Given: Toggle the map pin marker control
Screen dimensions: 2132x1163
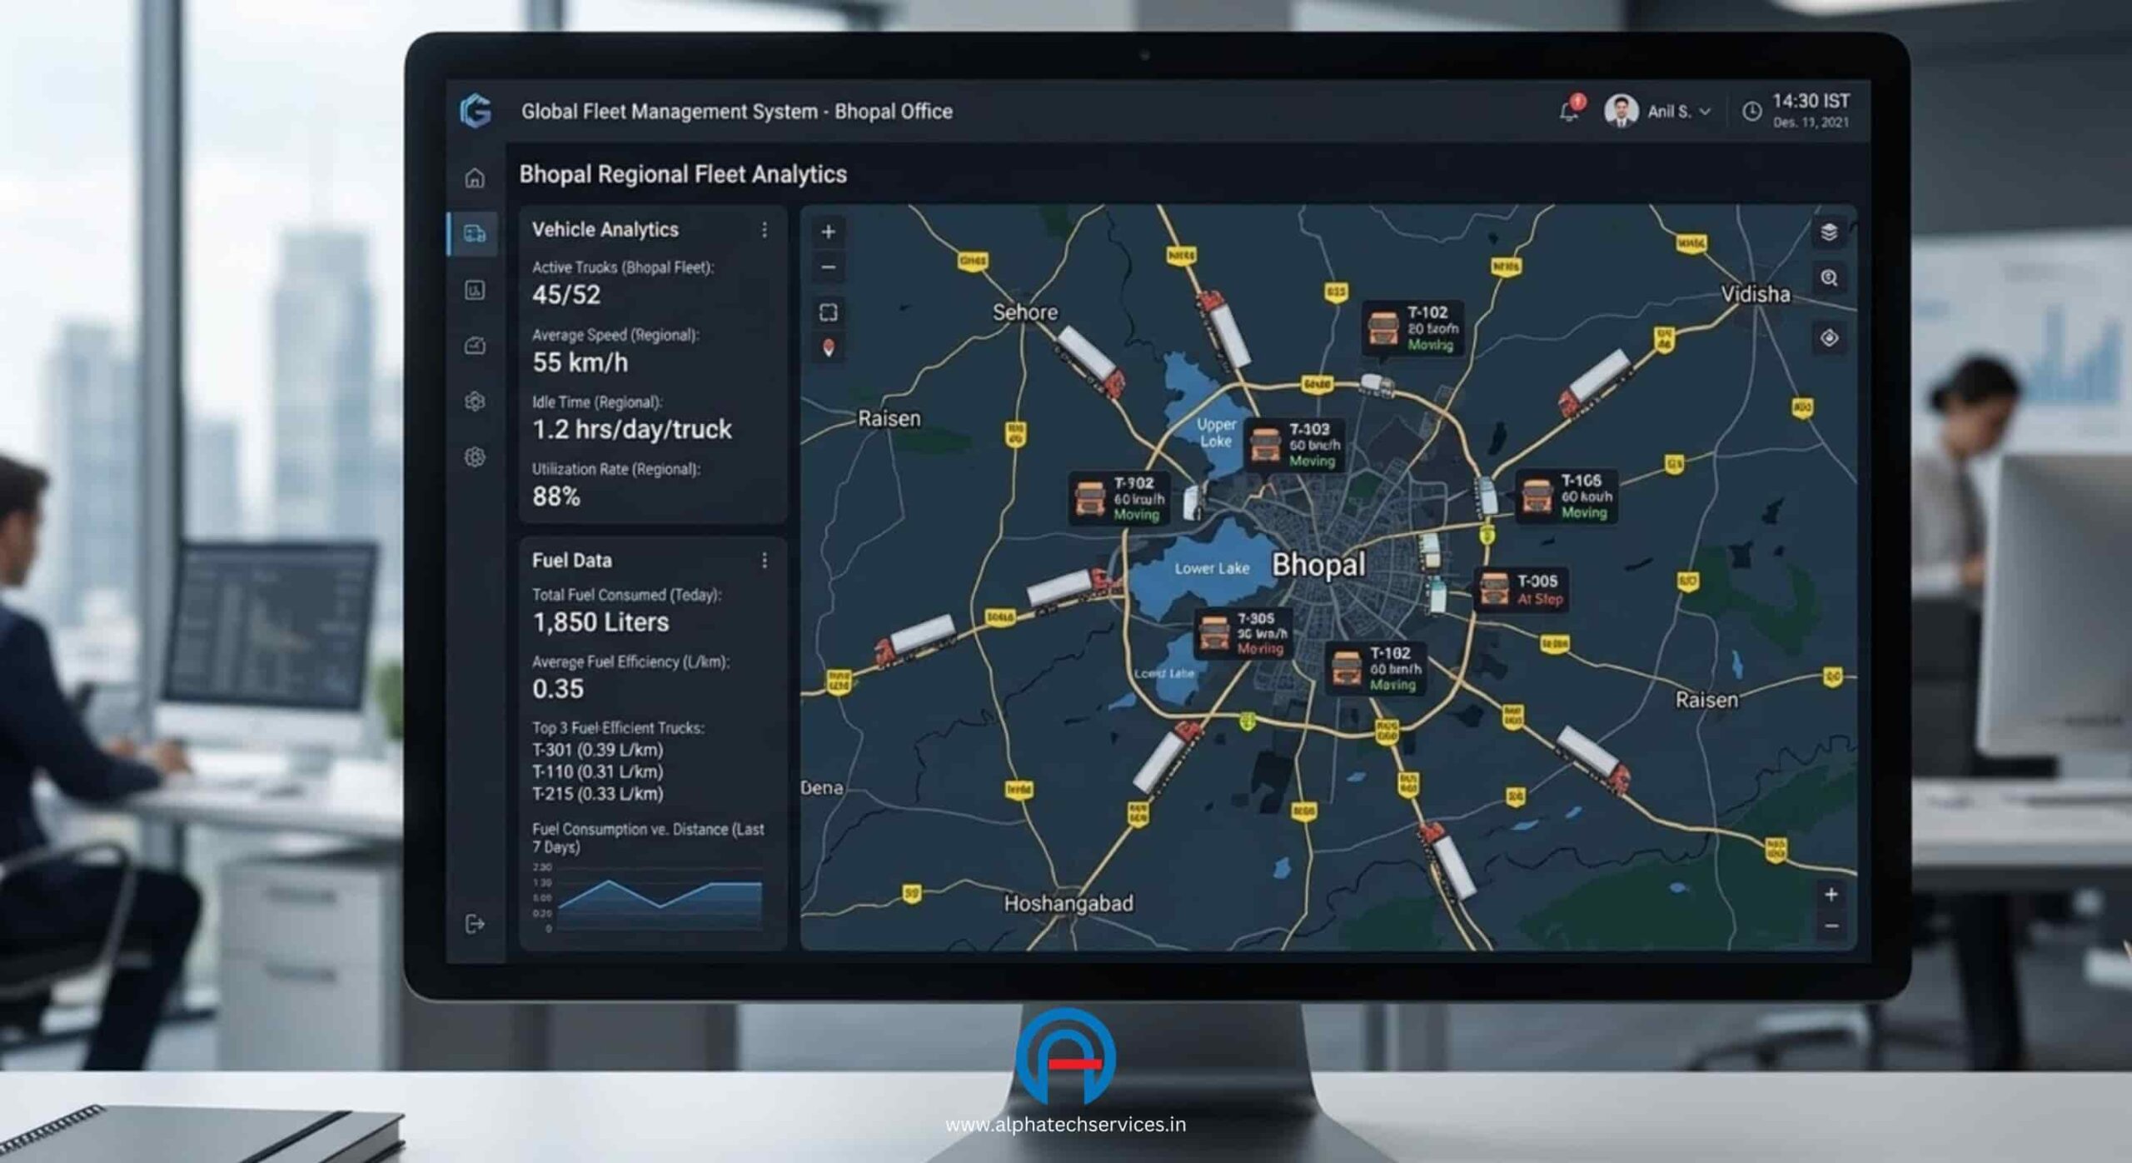Looking at the screenshot, I should coord(828,347).
